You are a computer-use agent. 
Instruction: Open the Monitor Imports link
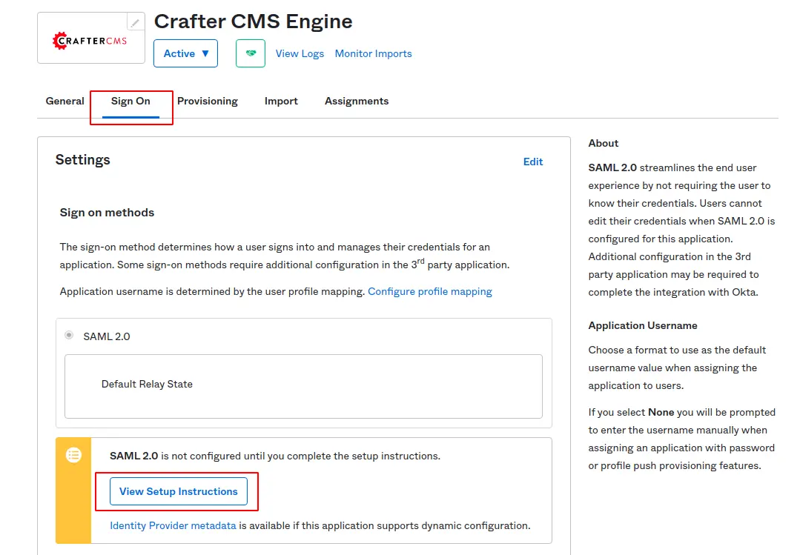point(373,53)
